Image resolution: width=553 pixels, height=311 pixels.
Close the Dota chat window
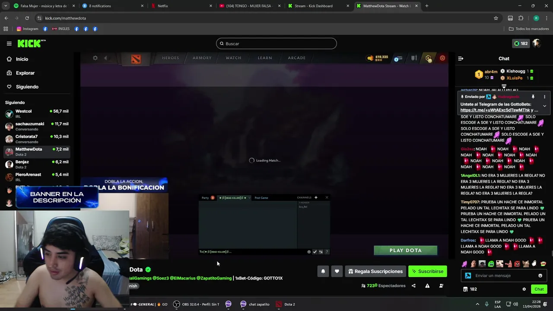(327, 197)
